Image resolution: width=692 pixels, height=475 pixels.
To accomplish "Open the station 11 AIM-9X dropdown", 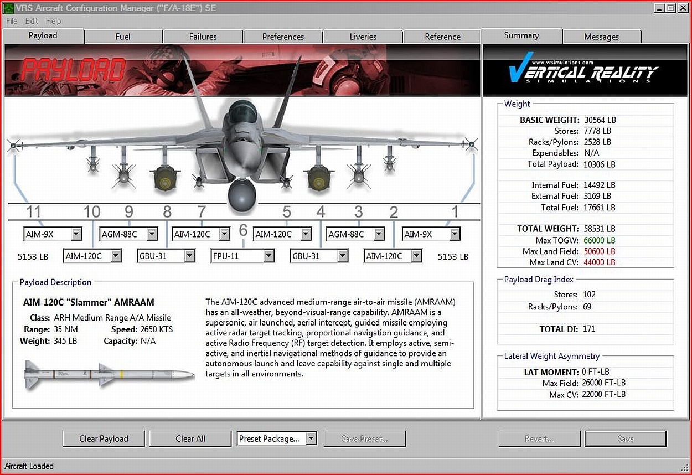I will 76,234.
